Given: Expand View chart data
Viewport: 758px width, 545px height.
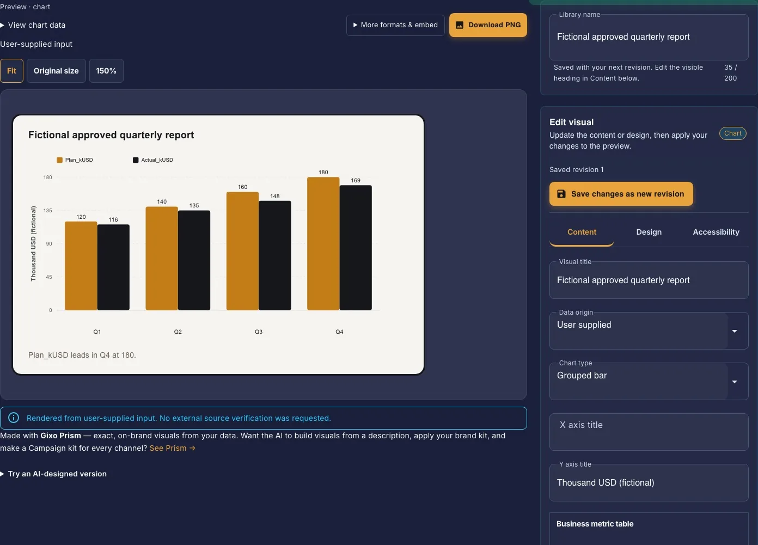Looking at the screenshot, I should (x=33, y=25).
